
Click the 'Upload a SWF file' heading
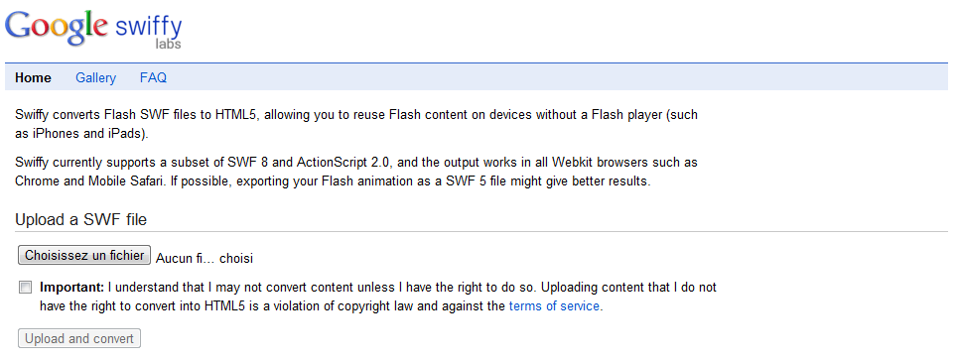tap(80, 219)
